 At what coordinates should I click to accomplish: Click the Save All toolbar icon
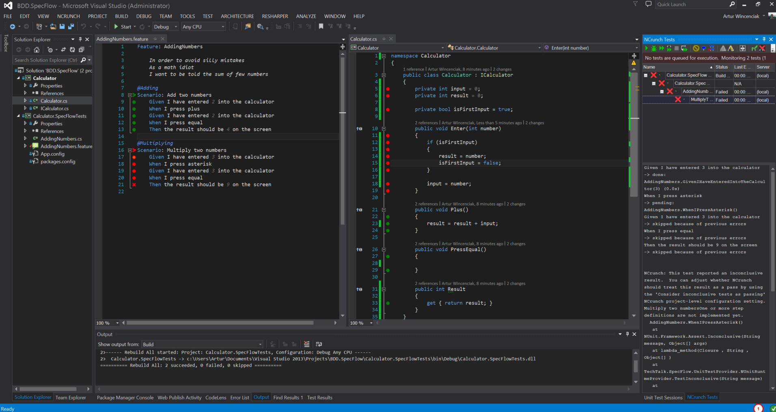[71, 26]
